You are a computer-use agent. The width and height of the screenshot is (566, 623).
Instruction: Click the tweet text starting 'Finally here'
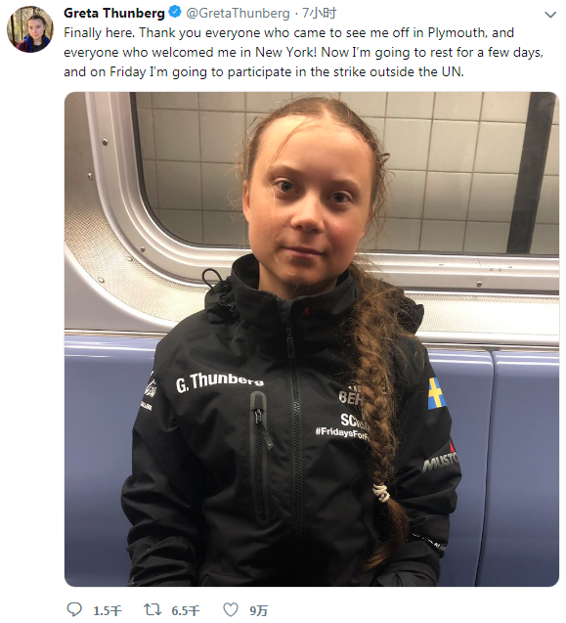pos(303,52)
